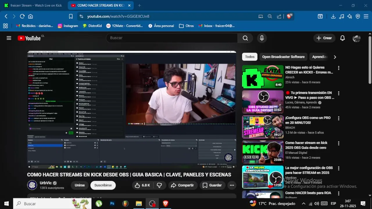Open the sidebar panel toggle icon

(x=320, y=17)
